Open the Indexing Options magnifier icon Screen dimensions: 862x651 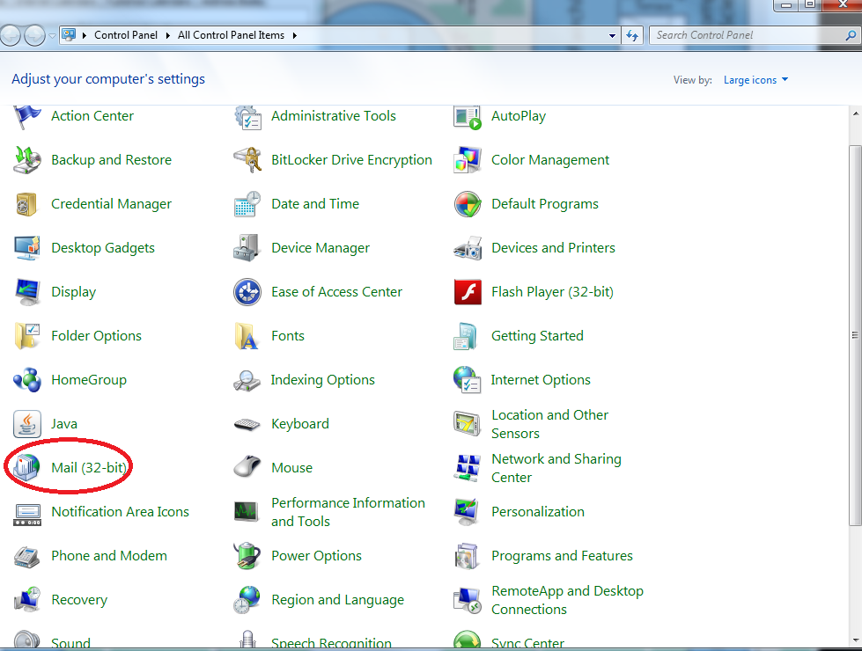coord(247,380)
